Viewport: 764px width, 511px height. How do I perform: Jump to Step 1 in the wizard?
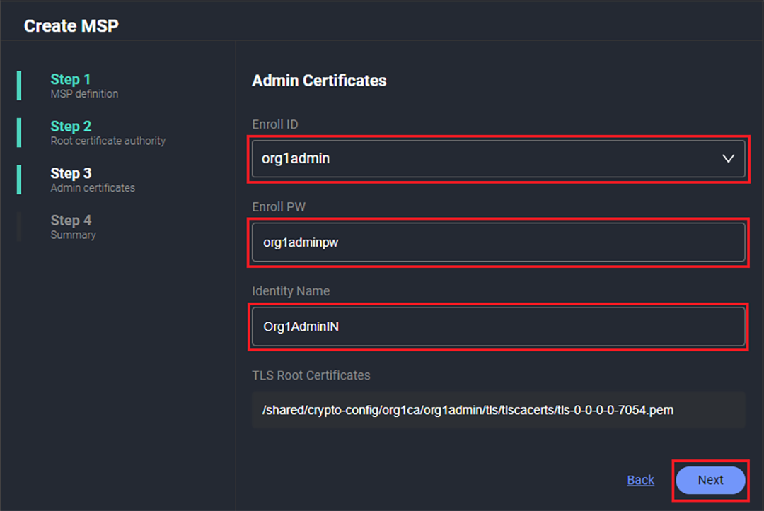[71, 79]
